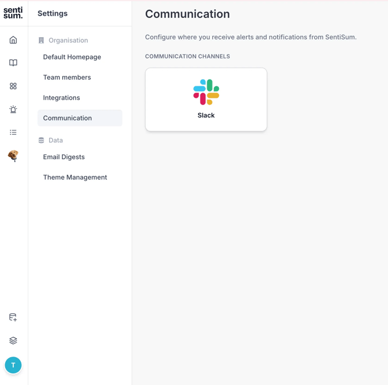Open the stacked layers icon

coord(13,340)
